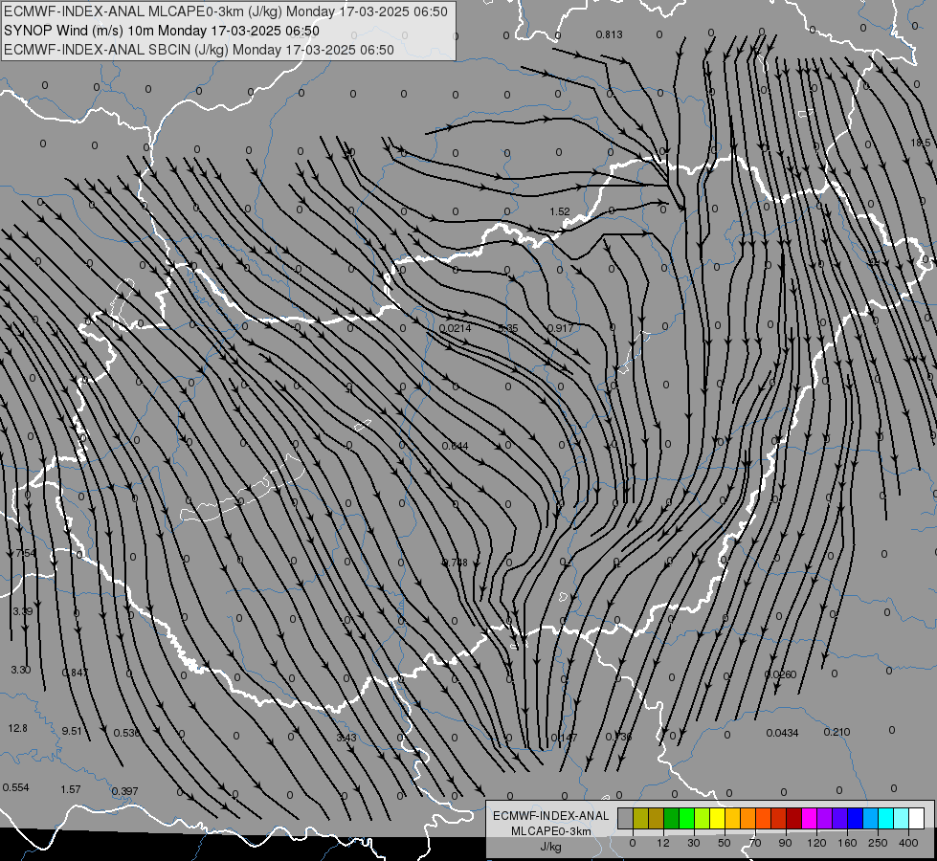Viewport: 937px width, 861px height.
Task: Click the legend tick label 250
Action: tap(878, 843)
